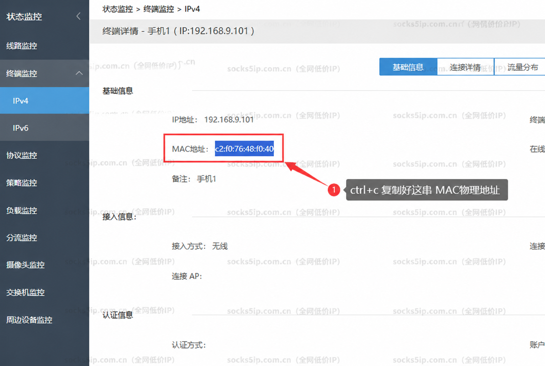Click the IP地址 value 192.168.9.101

[229, 120]
